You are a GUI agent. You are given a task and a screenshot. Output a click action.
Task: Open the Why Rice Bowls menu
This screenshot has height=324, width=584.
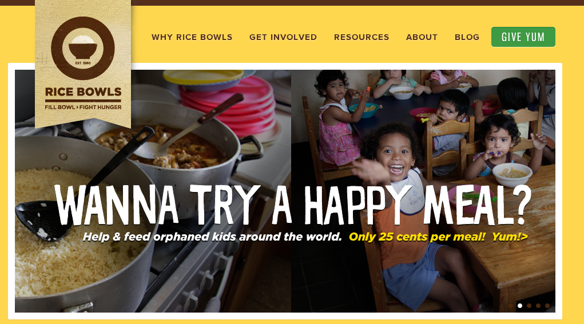click(192, 37)
